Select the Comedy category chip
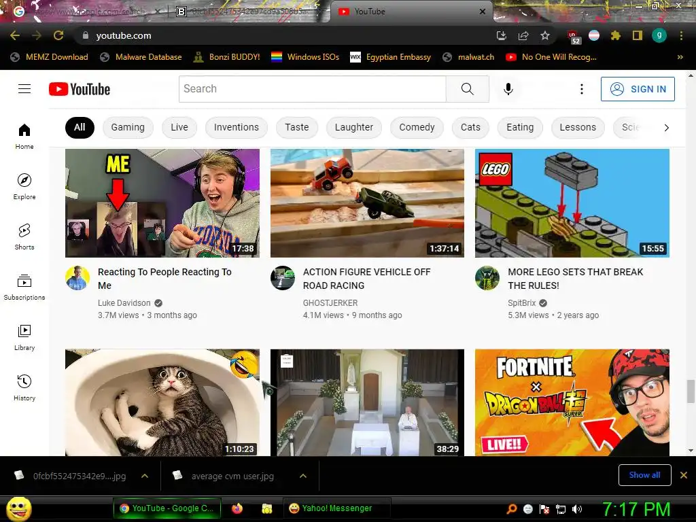 417,127
